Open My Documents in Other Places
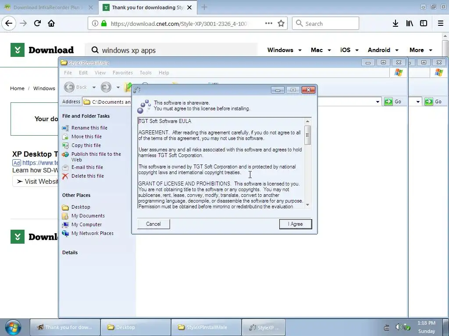449x336 pixels. [x=88, y=216]
